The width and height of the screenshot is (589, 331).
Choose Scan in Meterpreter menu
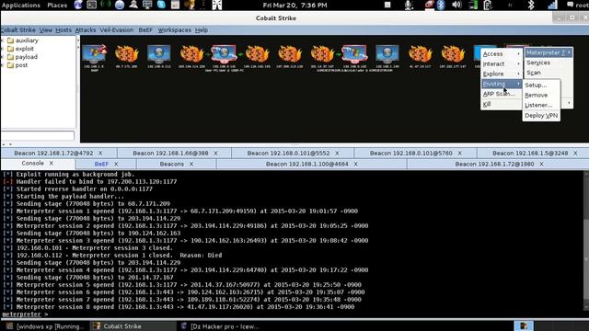tap(549, 73)
